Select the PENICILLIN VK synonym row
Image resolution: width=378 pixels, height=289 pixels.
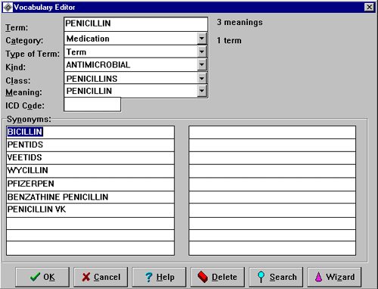pos(90,210)
